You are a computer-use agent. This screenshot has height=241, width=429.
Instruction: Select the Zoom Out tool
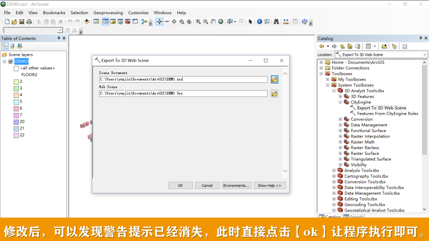click(206, 21)
